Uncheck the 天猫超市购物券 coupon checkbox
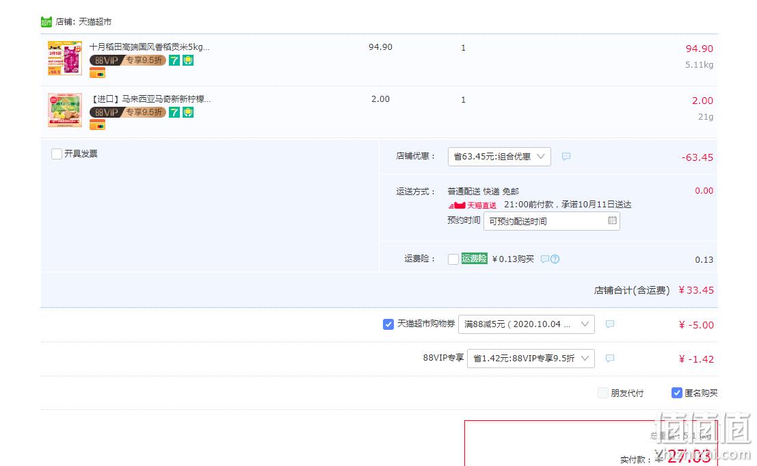 click(388, 324)
